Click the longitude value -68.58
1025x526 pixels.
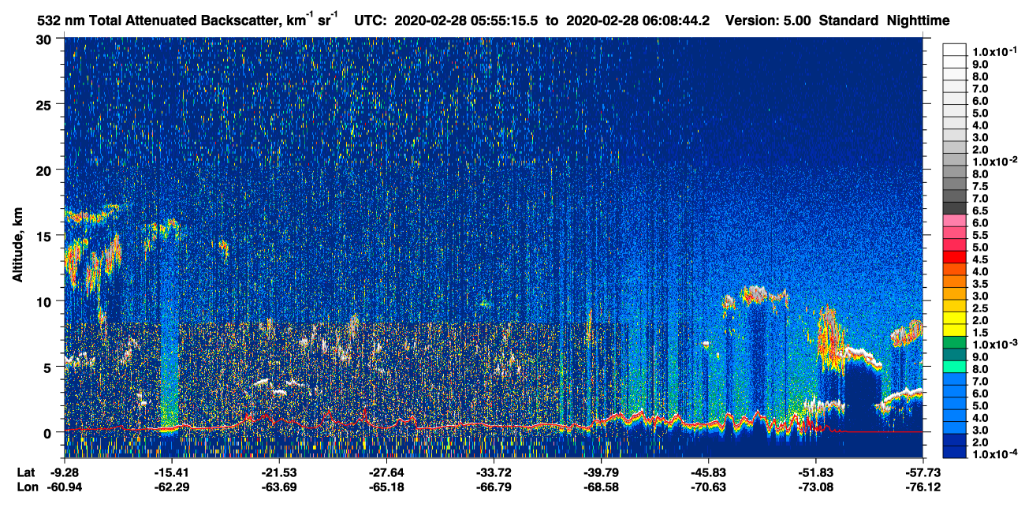tap(601, 487)
